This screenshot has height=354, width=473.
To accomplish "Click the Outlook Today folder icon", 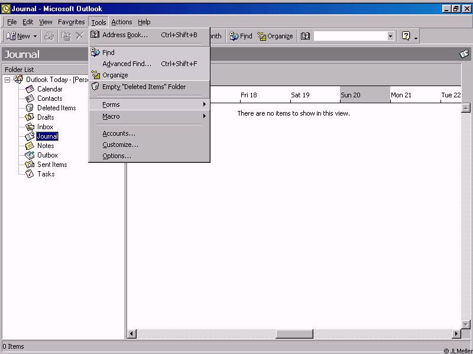I will (18, 79).
